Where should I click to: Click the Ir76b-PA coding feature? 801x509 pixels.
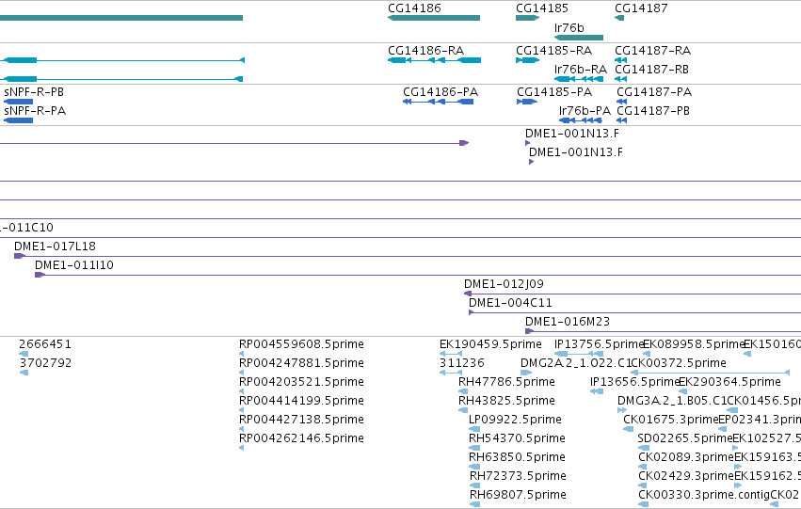(x=581, y=120)
